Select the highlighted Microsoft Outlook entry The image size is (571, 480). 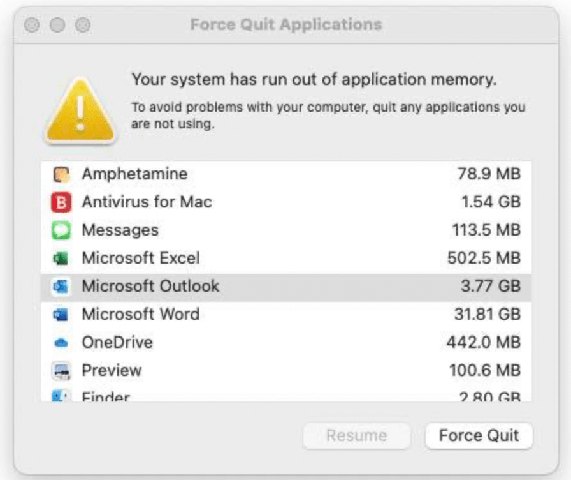286,287
